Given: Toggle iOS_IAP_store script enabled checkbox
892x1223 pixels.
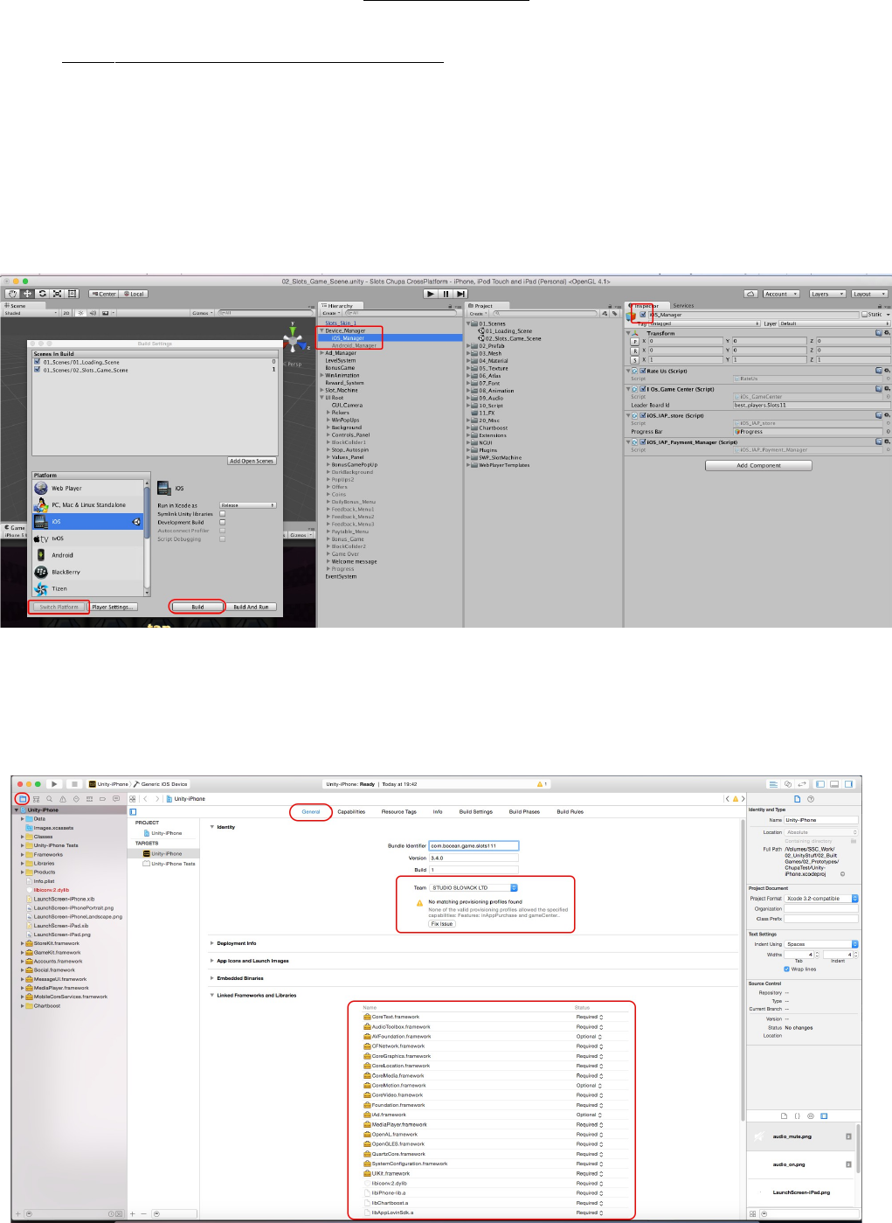Looking at the screenshot, I should pyautogui.click(x=642, y=415).
